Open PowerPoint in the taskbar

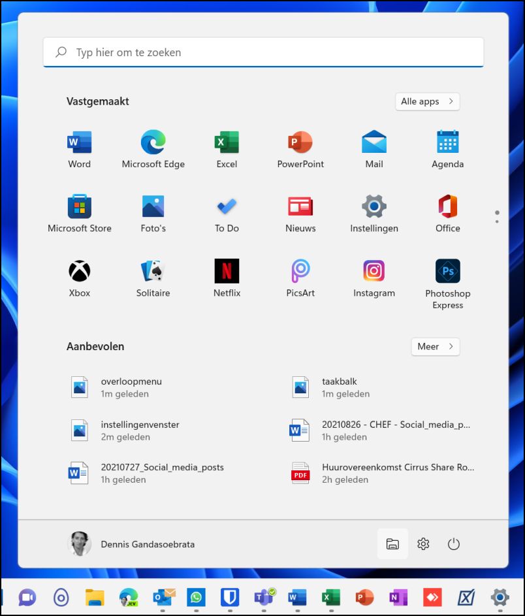365,598
